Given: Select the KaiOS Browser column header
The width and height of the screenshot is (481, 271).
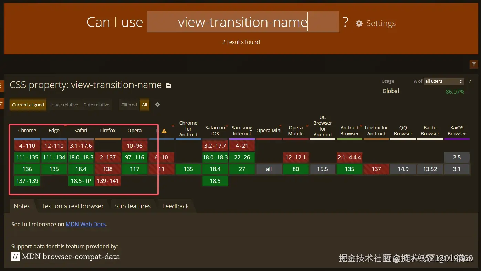Looking at the screenshot, I should click(457, 131).
